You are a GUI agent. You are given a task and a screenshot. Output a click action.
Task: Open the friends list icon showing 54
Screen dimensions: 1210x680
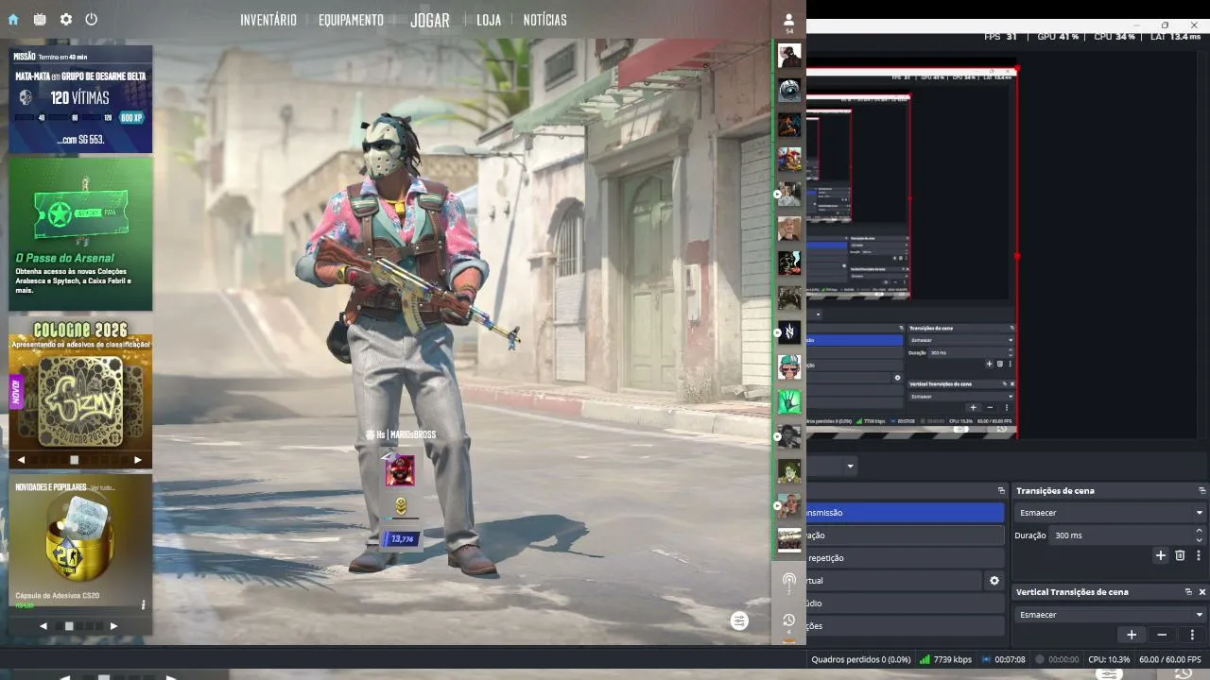click(789, 22)
